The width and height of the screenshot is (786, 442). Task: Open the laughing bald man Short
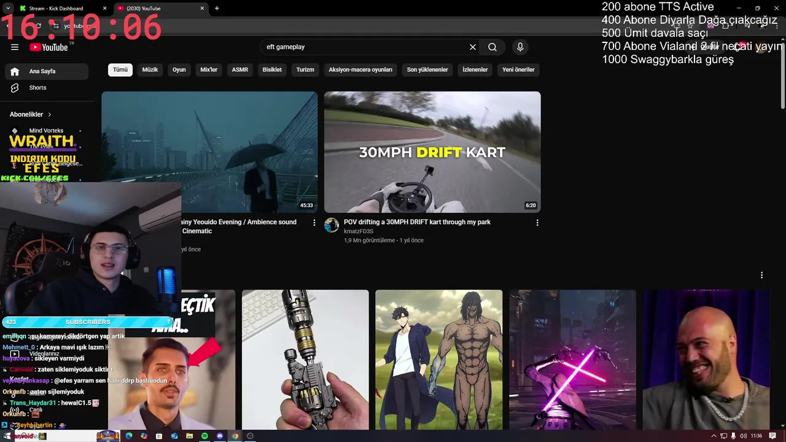point(706,360)
